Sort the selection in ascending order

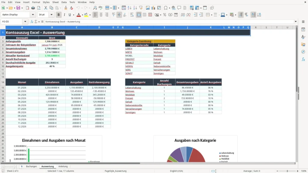tap(129, 8)
